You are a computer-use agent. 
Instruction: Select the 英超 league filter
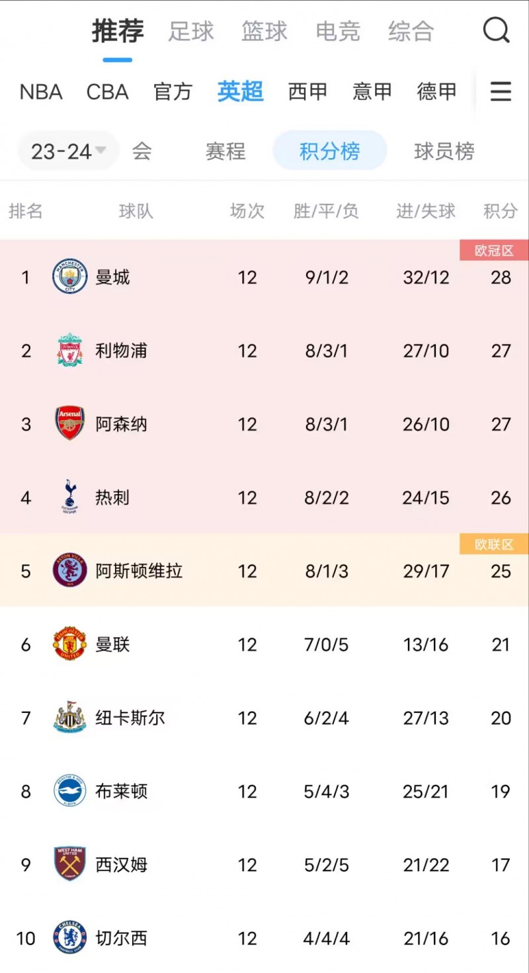pos(239,92)
